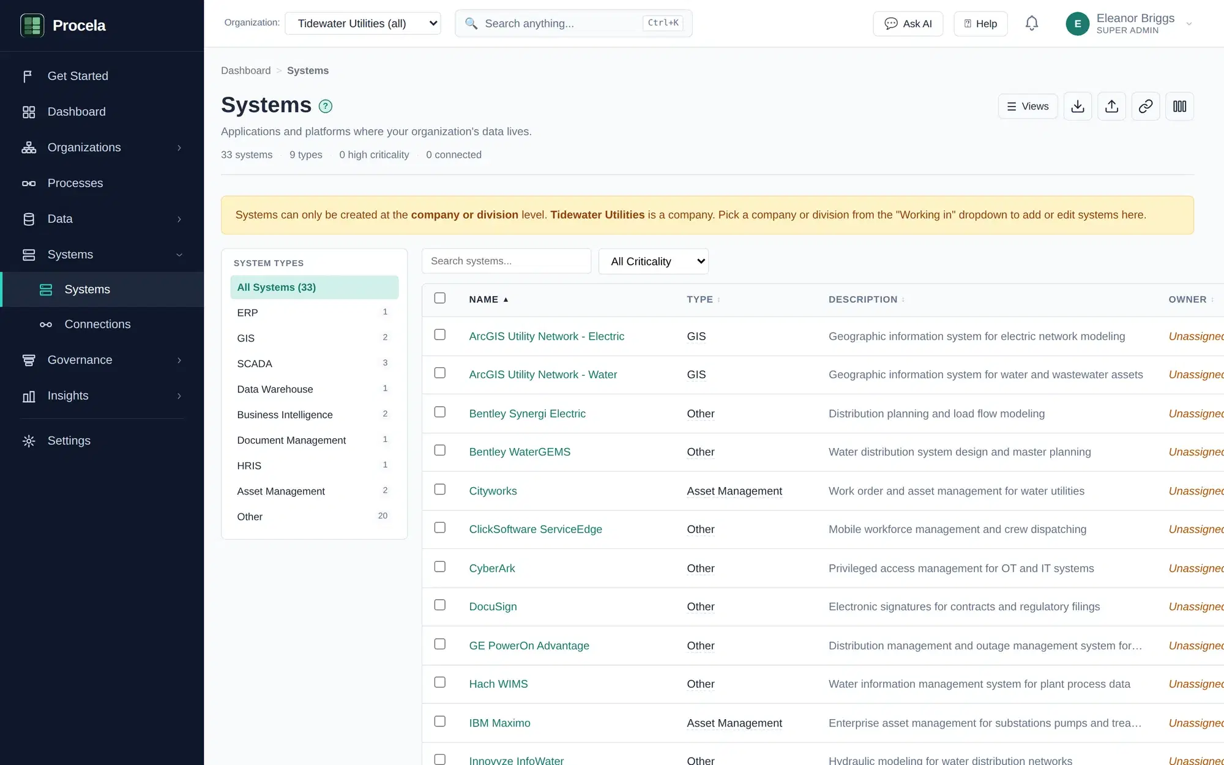Image resolution: width=1224 pixels, height=765 pixels.
Task: Check the Cityworks row checkbox
Action: 439,489
